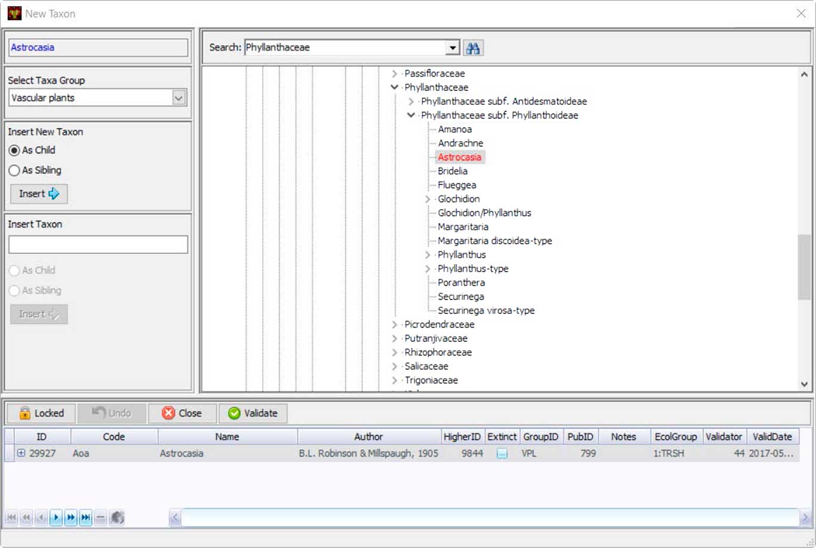Click in the Insert Taxon text field
This screenshot has width=816, height=548.
tap(98, 244)
